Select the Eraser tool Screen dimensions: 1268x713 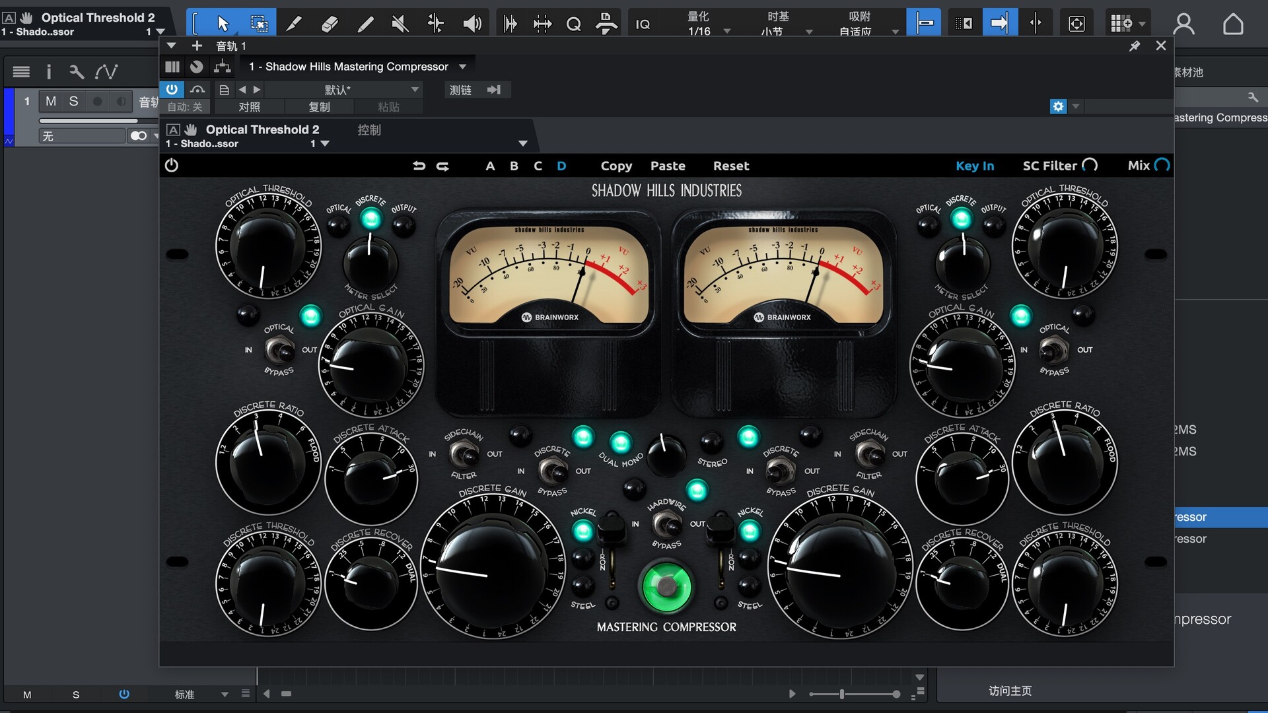[330, 24]
